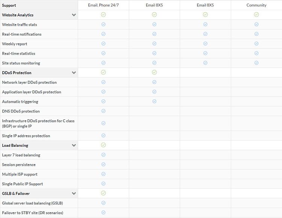
Task: Click Network layer DDoS protection checkmark in first column
Action: click(x=103, y=82)
